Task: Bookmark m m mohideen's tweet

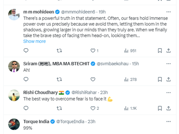Action: (x=160, y=51)
